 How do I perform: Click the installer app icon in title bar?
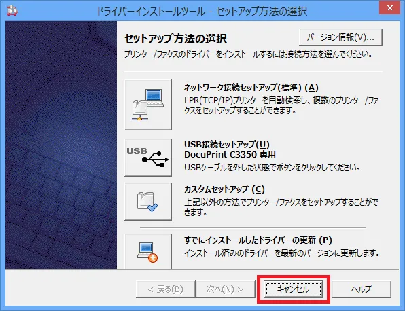pos(12,10)
